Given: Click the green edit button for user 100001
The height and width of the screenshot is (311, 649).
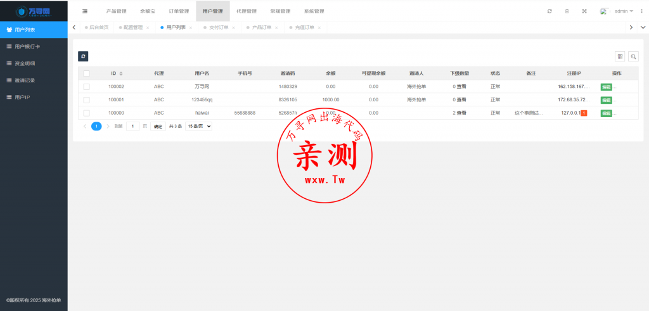Looking at the screenshot, I should tap(607, 100).
